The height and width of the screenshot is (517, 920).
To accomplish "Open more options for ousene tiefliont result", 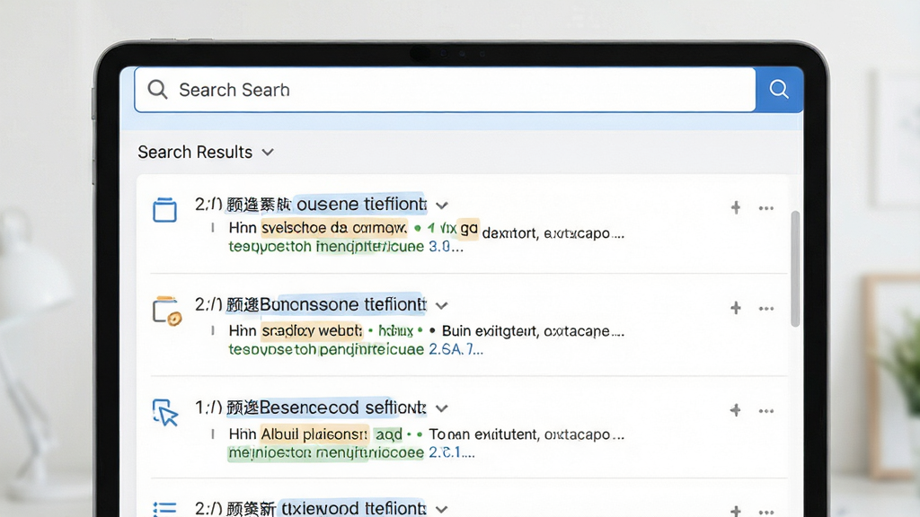I will (x=766, y=208).
